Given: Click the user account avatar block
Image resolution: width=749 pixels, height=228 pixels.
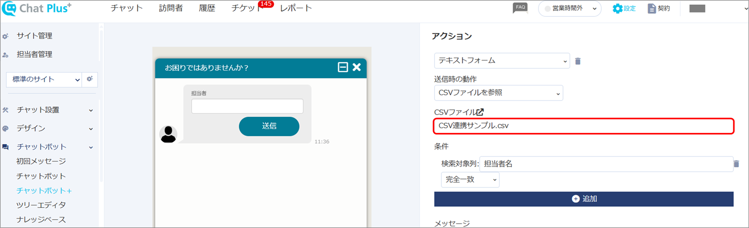Looking at the screenshot, I should 697,9.
